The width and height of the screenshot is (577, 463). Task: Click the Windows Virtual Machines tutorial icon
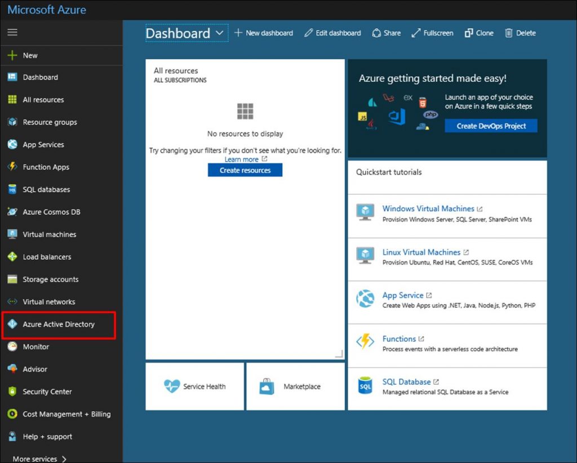(x=365, y=212)
